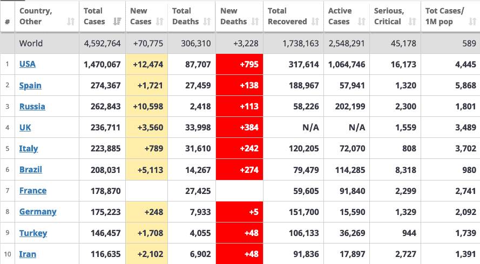
Task: Select UK total recovered N/A cell
Action: pos(294,127)
